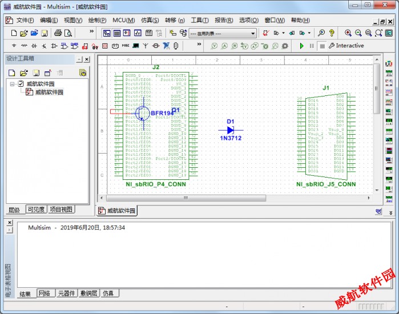This screenshot has height=314, width=399.
Task: Open the Help question mark icon
Action: 331,33
